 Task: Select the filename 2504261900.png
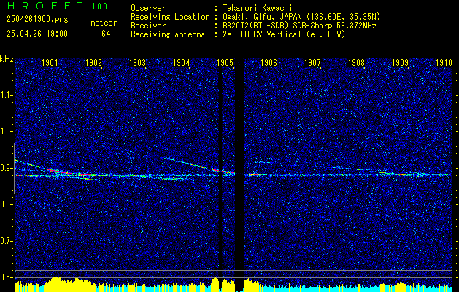click(37, 20)
